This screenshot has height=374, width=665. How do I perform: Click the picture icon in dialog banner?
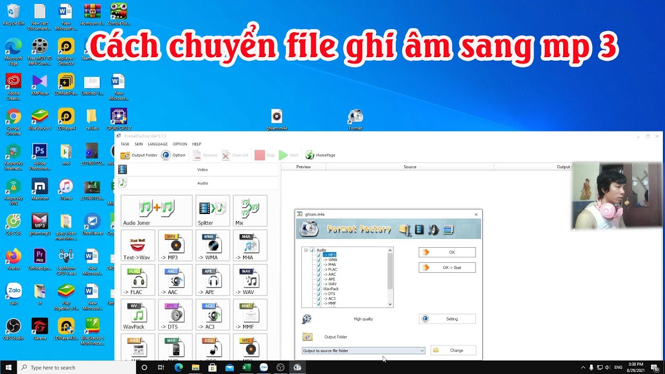click(448, 229)
